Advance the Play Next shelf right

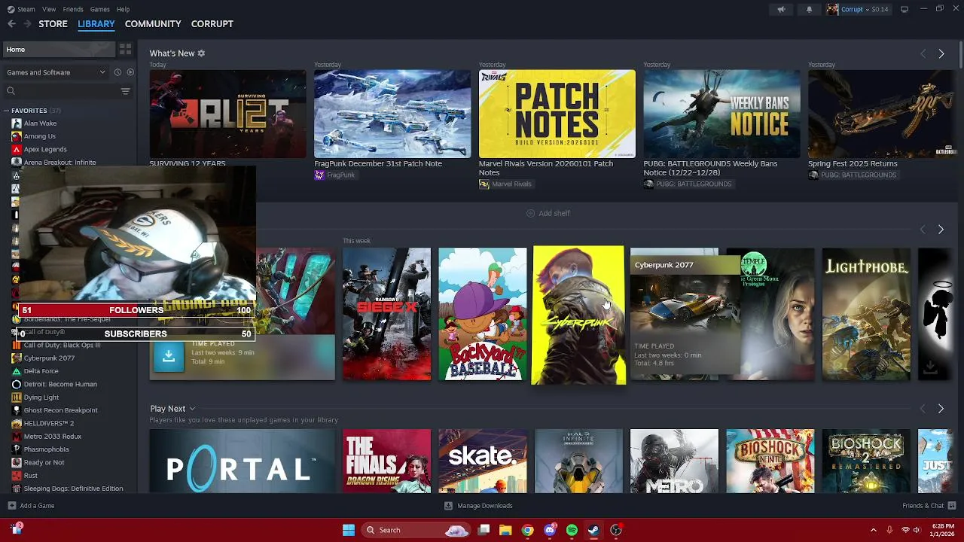941,408
